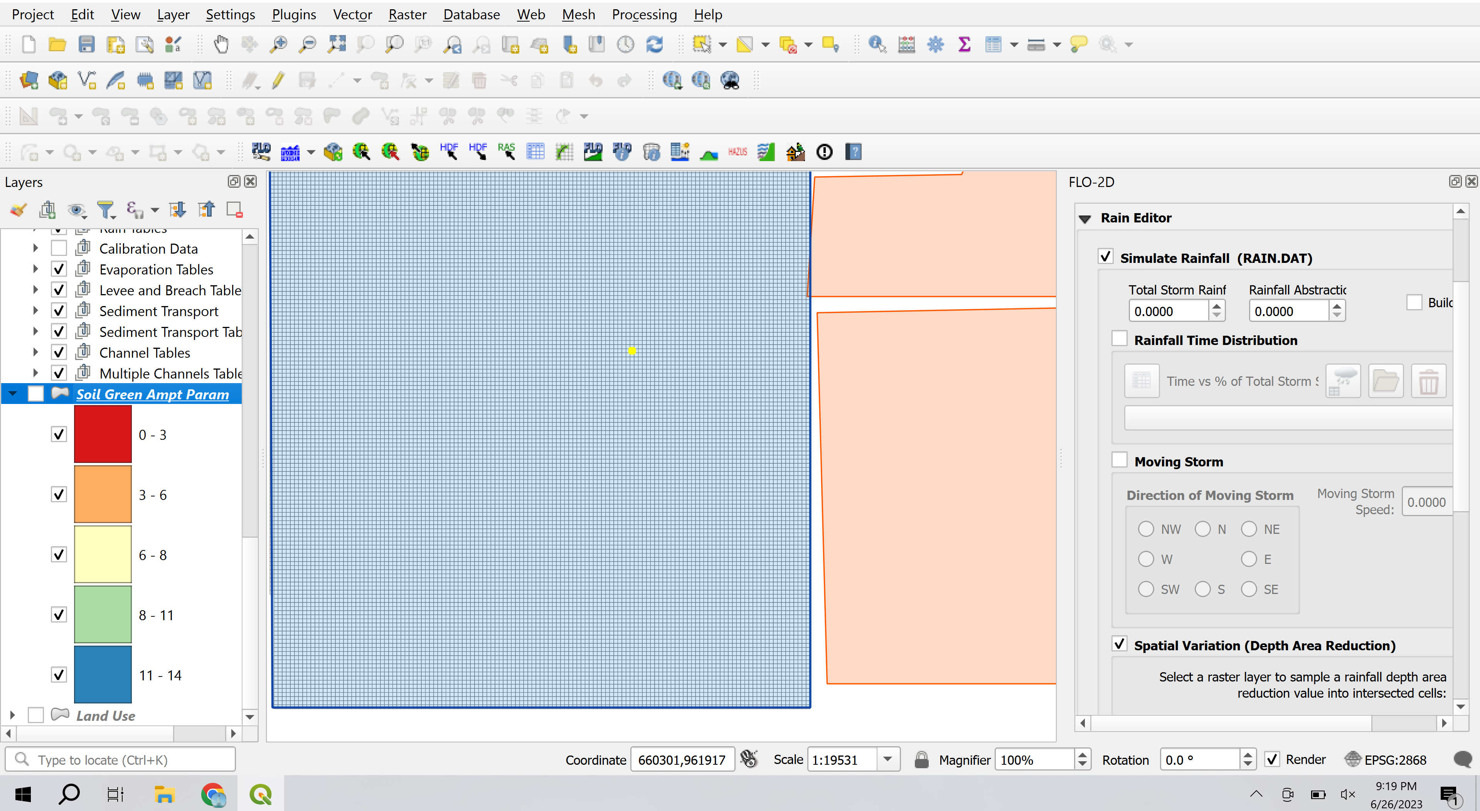Check the Rainfall Time Distribution option

coord(1120,338)
